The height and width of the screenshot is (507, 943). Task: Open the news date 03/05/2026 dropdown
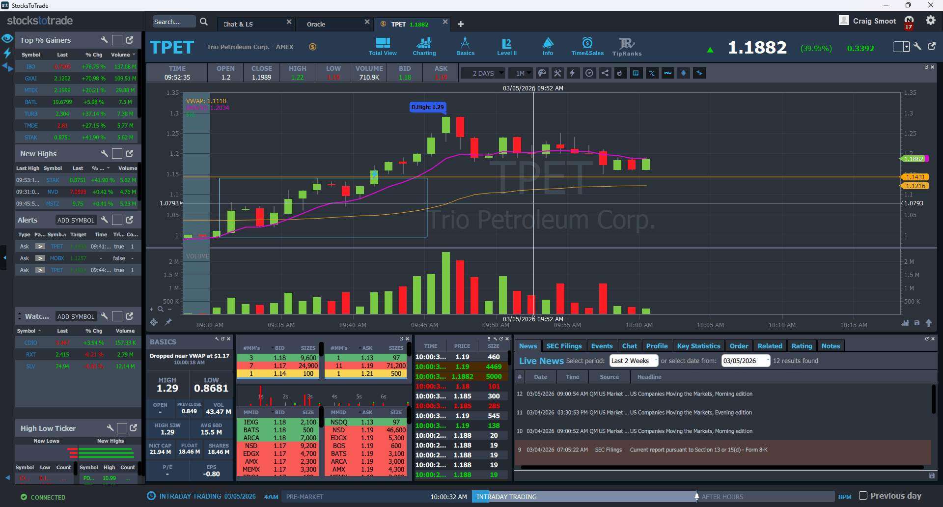745,361
